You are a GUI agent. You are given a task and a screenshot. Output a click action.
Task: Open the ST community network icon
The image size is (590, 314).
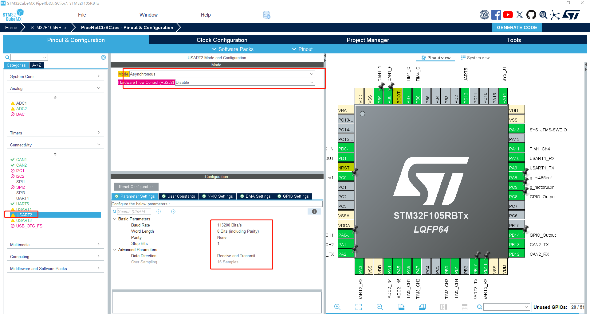[x=555, y=15]
